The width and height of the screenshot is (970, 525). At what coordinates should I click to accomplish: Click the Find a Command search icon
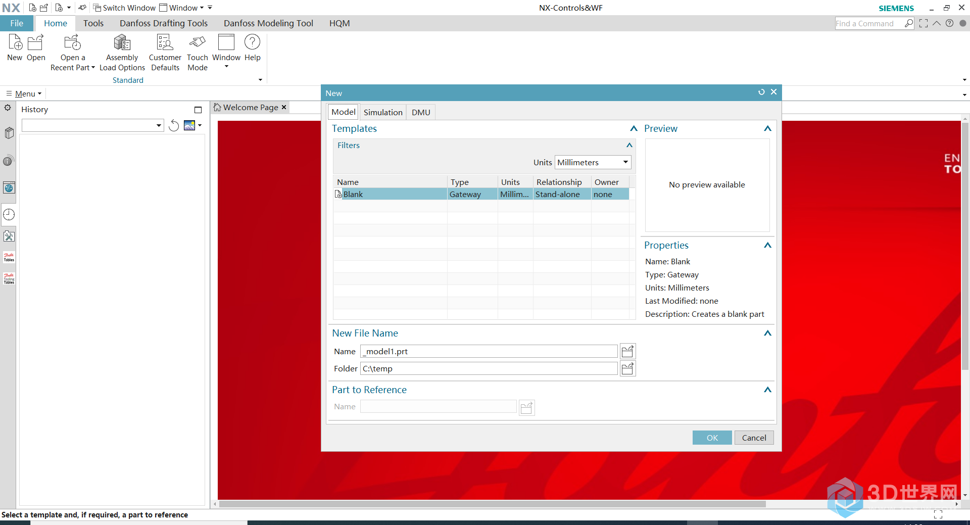coord(909,23)
